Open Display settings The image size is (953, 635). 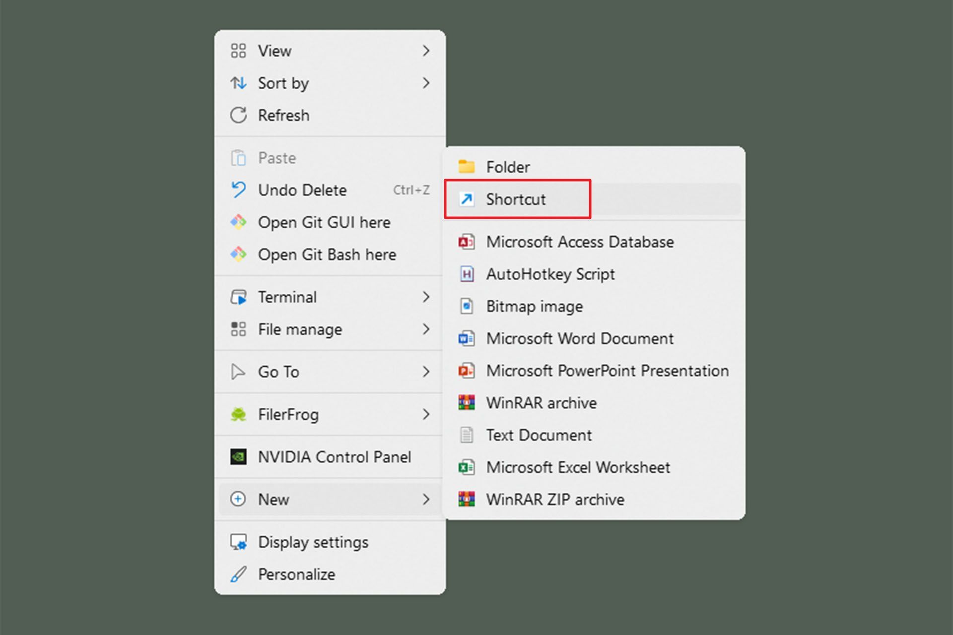point(313,542)
